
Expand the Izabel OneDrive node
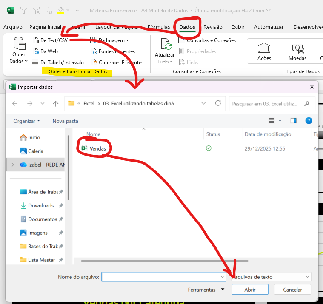13,165
